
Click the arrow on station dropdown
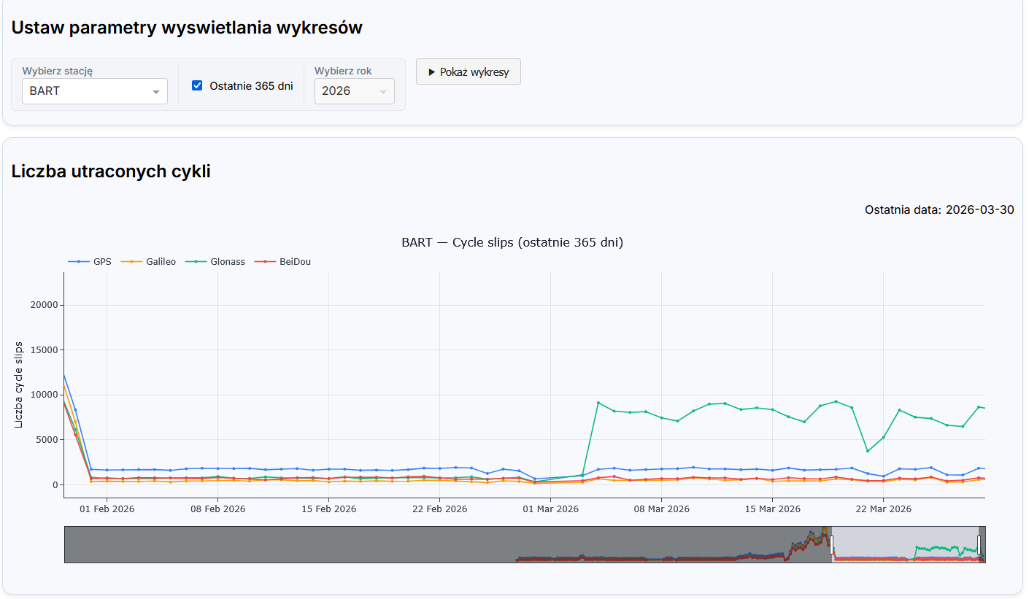tap(155, 92)
